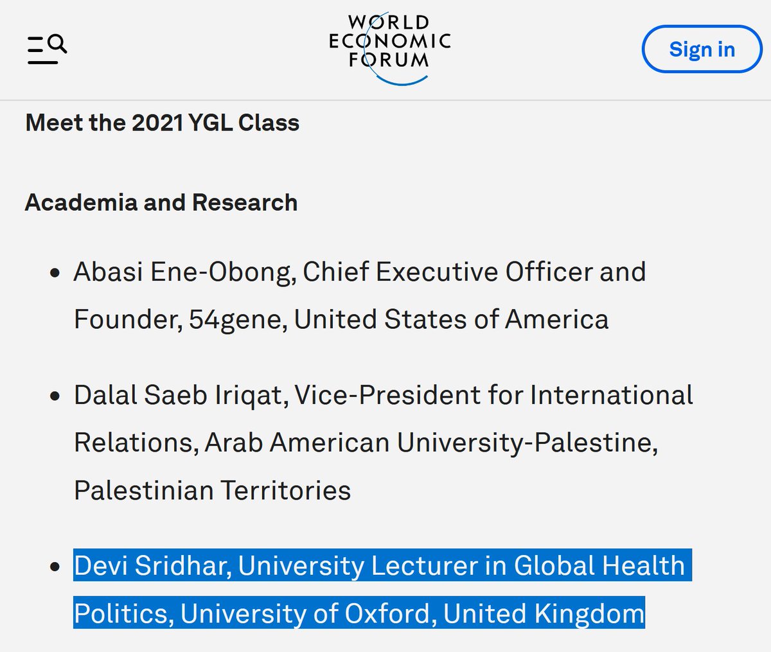771x652 pixels.
Task: Click the "Meet the 2021 YGL Class" heading
Action: point(163,123)
